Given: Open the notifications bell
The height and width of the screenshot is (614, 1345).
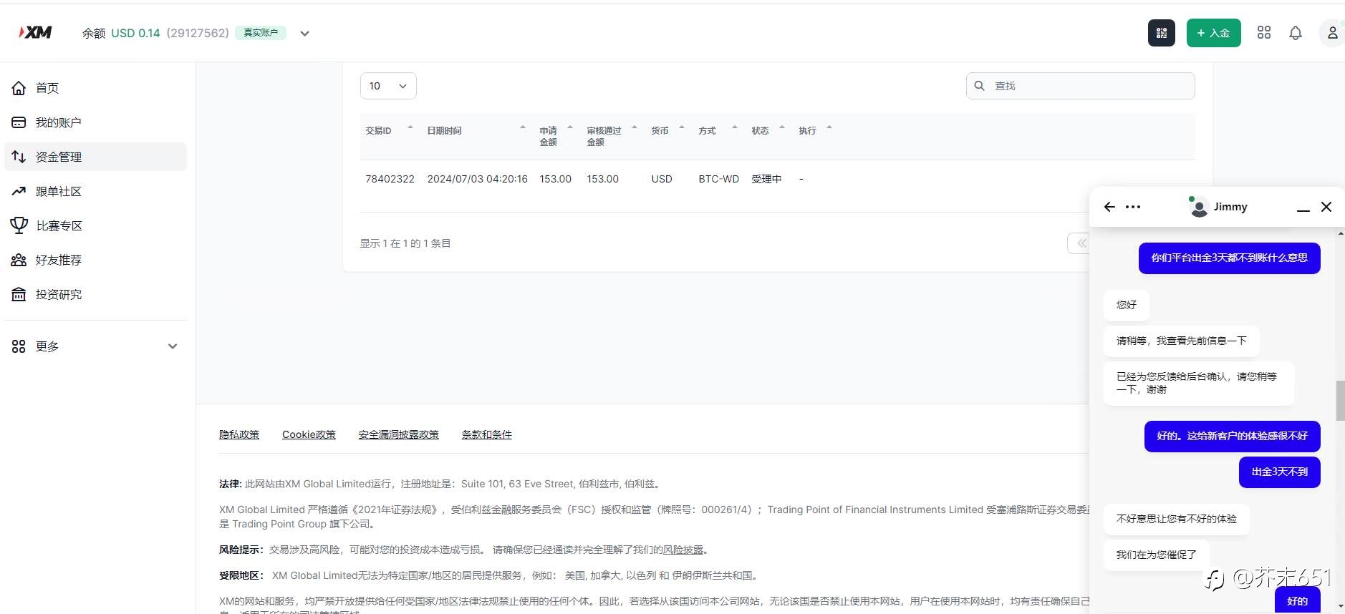Looking at the screenshot, I should click(1296, 33).
